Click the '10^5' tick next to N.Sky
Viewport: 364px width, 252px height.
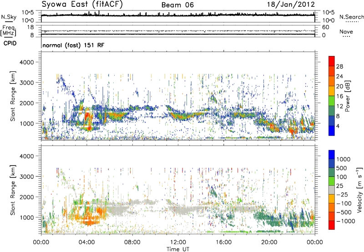tap(28, 13)
